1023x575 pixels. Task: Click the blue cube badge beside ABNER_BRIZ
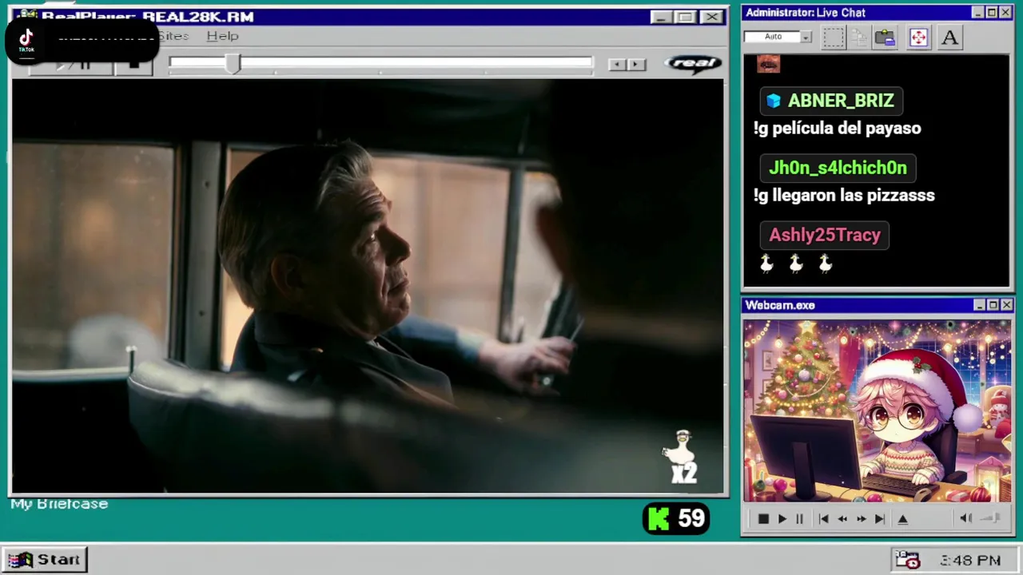773,101
